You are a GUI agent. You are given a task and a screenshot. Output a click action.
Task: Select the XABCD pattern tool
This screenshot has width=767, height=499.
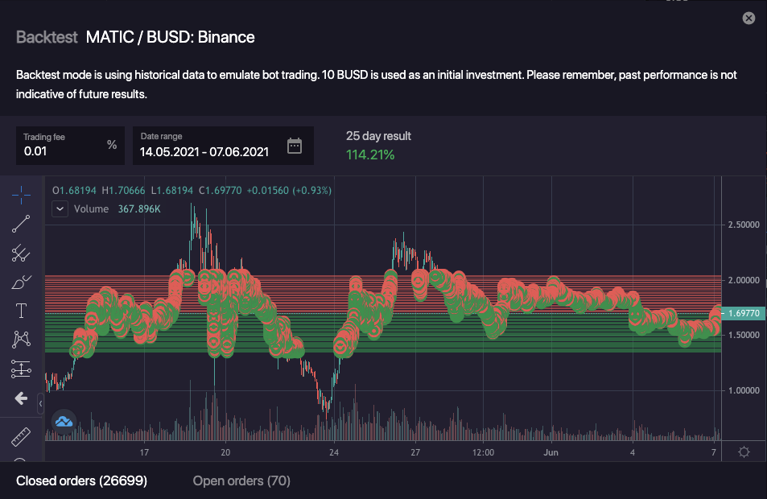22,340
